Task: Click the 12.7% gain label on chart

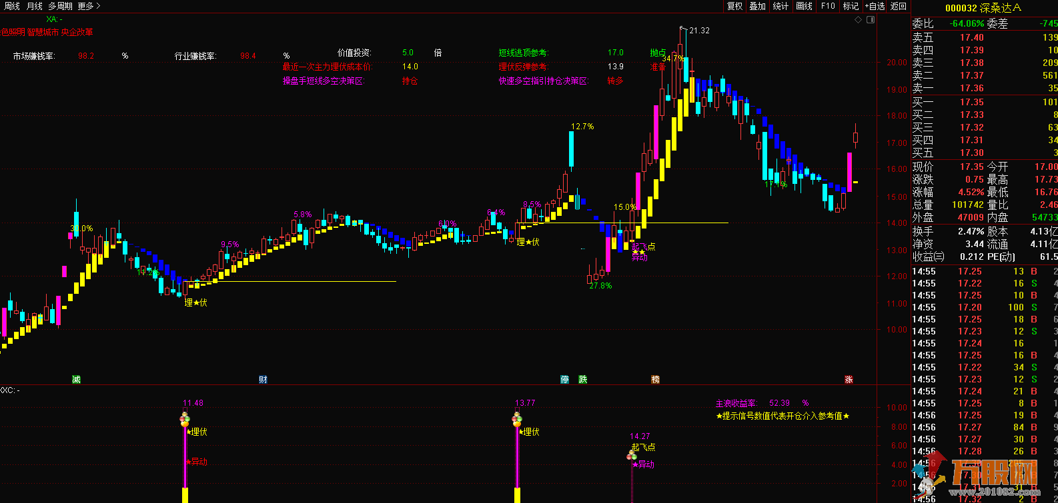Action: [582, 127]
